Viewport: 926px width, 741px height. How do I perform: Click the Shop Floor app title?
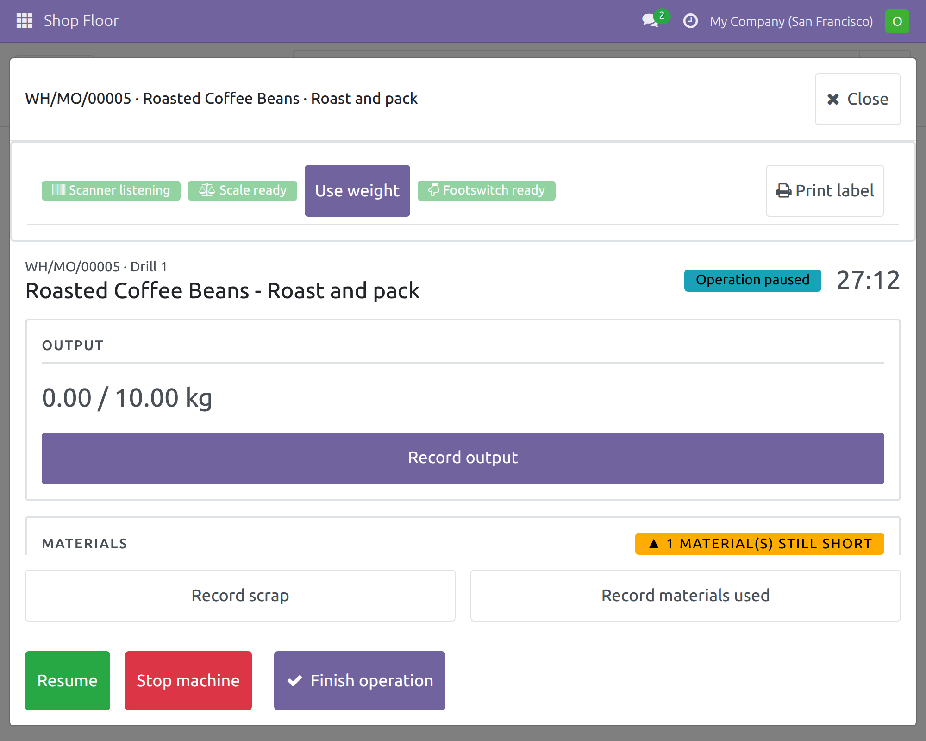(81, 21)
